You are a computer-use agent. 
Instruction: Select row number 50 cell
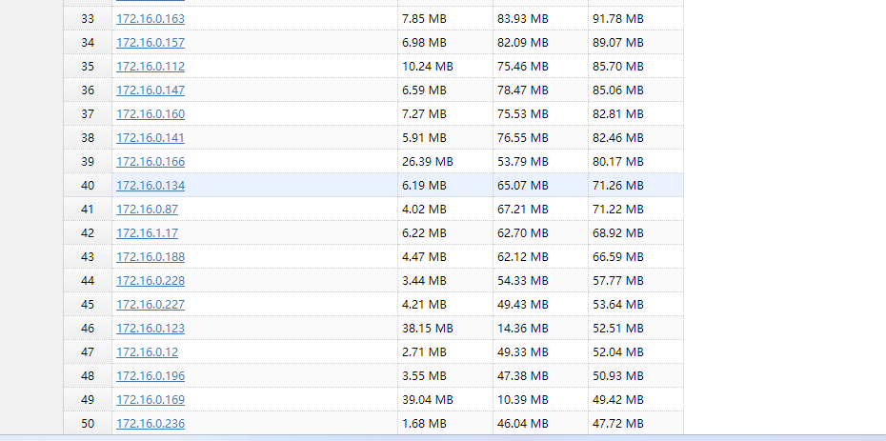[x=88, y=424]
